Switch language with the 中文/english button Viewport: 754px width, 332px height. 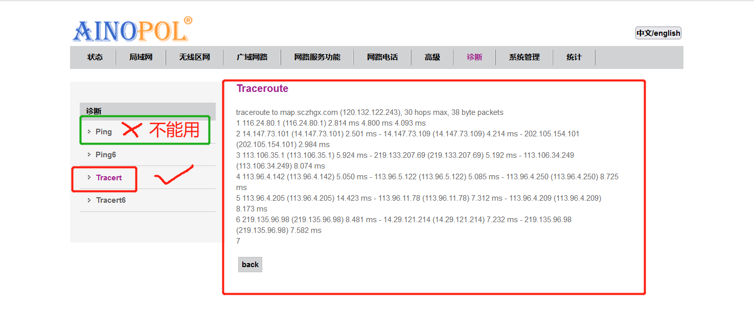click(658, 33)
